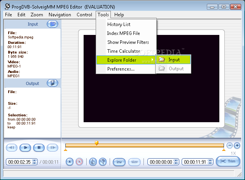Open the Zoom menu
This screenshot has width=245, height=180.
point(37,15)
